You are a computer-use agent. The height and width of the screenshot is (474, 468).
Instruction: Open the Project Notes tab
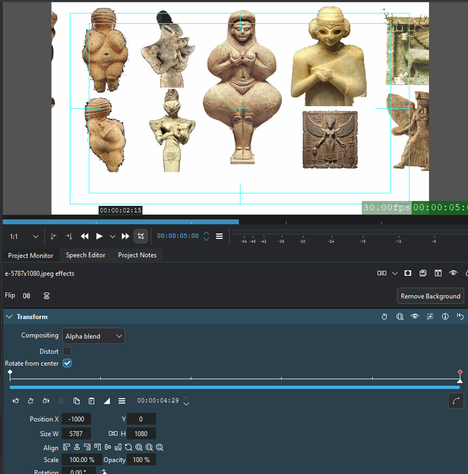(137, 255)
